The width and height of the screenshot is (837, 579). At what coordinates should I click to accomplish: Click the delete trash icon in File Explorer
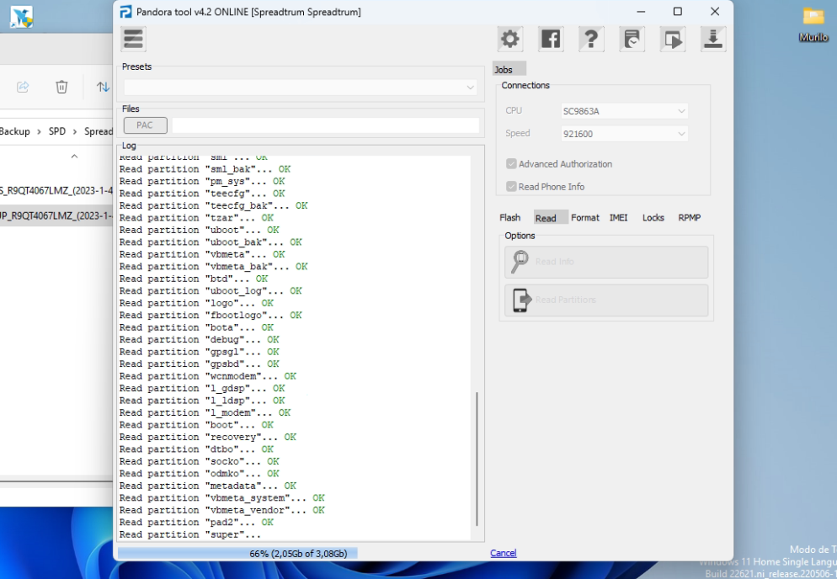(62, 87)
